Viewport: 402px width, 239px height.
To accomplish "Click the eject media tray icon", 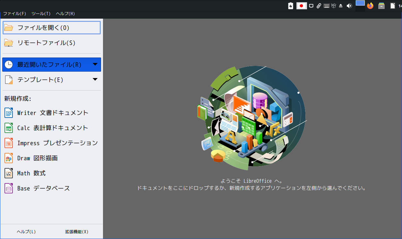I will pos(341,6).
